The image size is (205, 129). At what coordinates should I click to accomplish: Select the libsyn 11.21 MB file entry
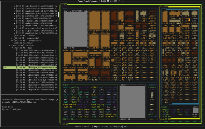click(x=37, y=53)
